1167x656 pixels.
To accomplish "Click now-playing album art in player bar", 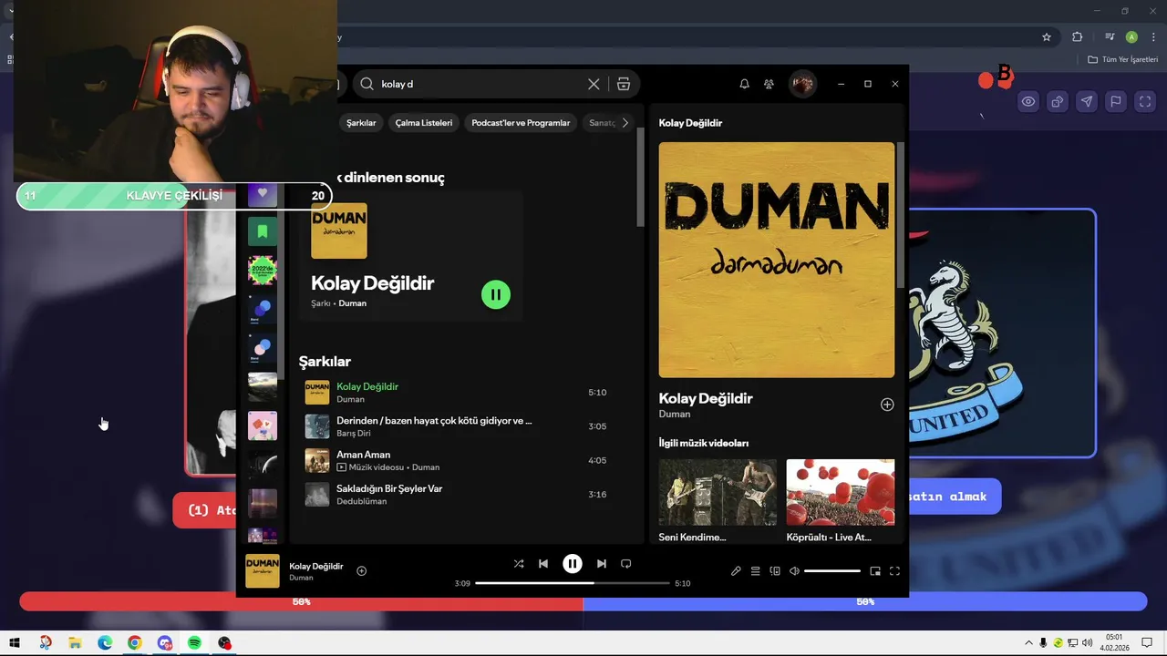I will tap(263, 571).
